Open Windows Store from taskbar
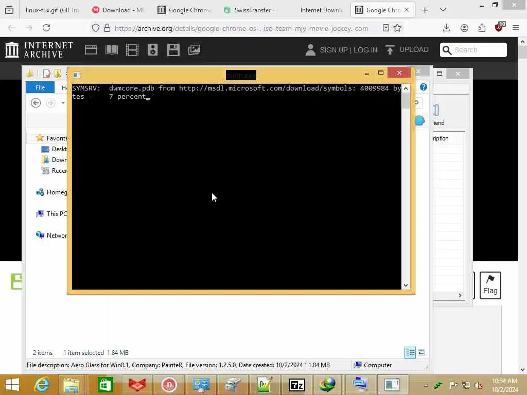The width and height of the screenshot is (527, 395). point(105,385)
